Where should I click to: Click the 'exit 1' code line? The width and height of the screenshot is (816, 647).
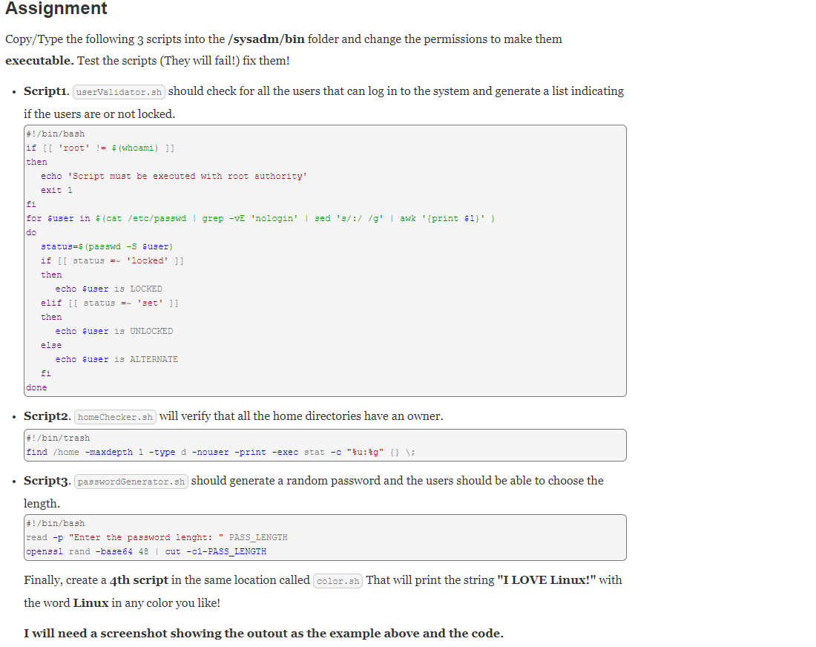click(x=56, y=191)
